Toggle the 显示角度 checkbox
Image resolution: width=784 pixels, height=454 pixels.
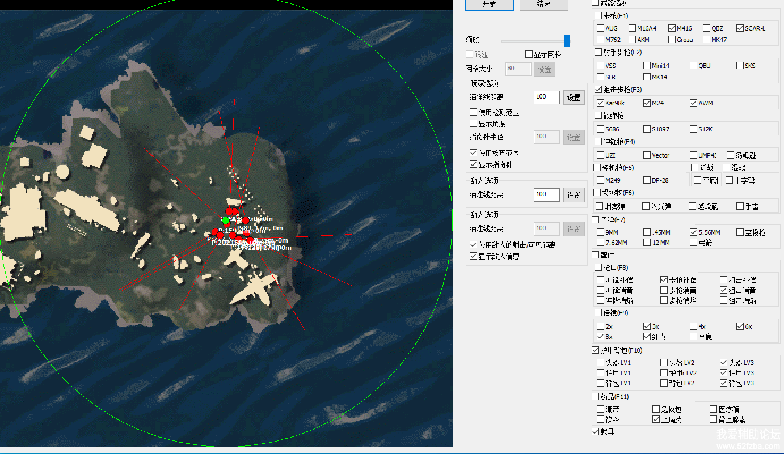click(474, 124)
